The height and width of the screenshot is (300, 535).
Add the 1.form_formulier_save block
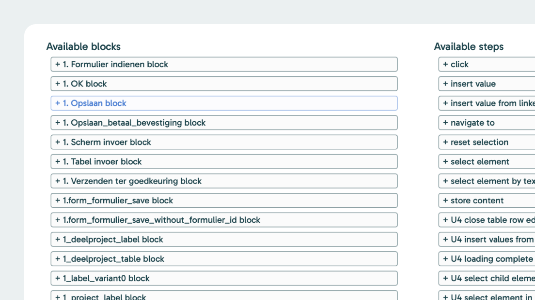(x=224, y=200)
